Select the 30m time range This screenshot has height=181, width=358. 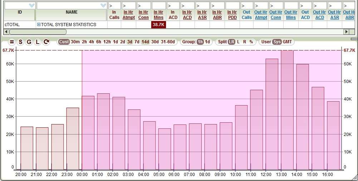[75, 42]
